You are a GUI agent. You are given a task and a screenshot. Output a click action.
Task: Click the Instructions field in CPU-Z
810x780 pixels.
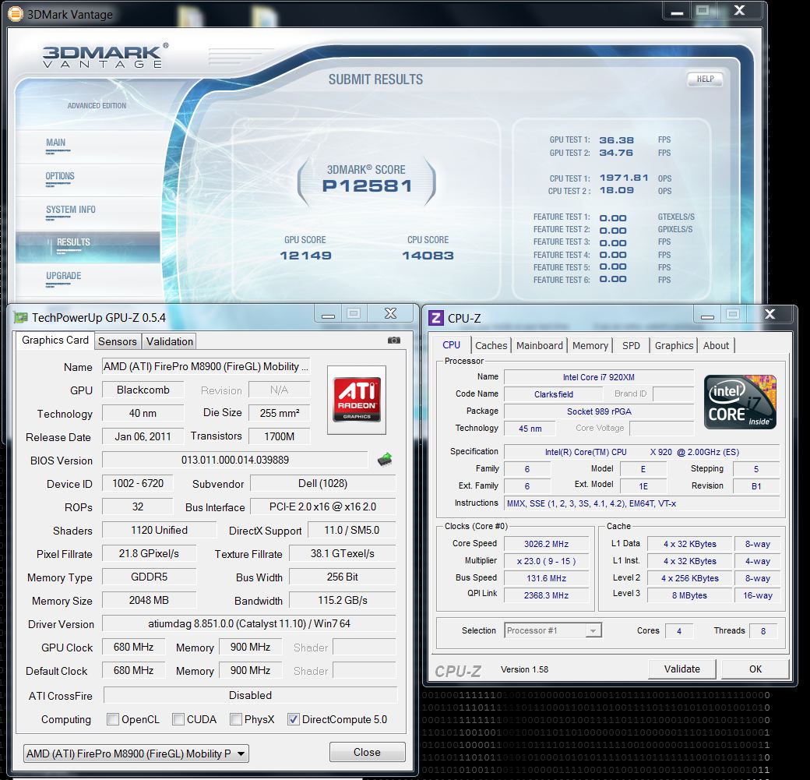(x=642, y=503)
